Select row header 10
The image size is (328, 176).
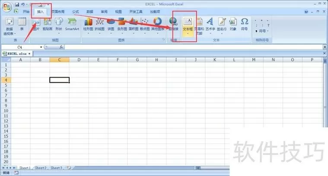pyautogui.click(x=6, y=111)
